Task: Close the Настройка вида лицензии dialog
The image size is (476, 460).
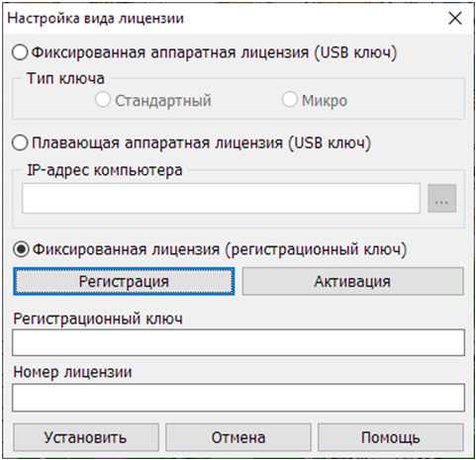Action: click(455, 18)
